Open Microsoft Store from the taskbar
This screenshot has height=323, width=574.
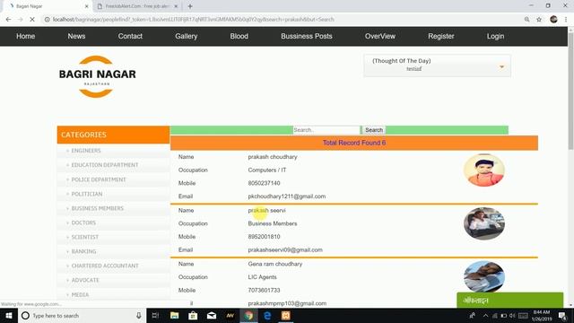pos(193,315)
